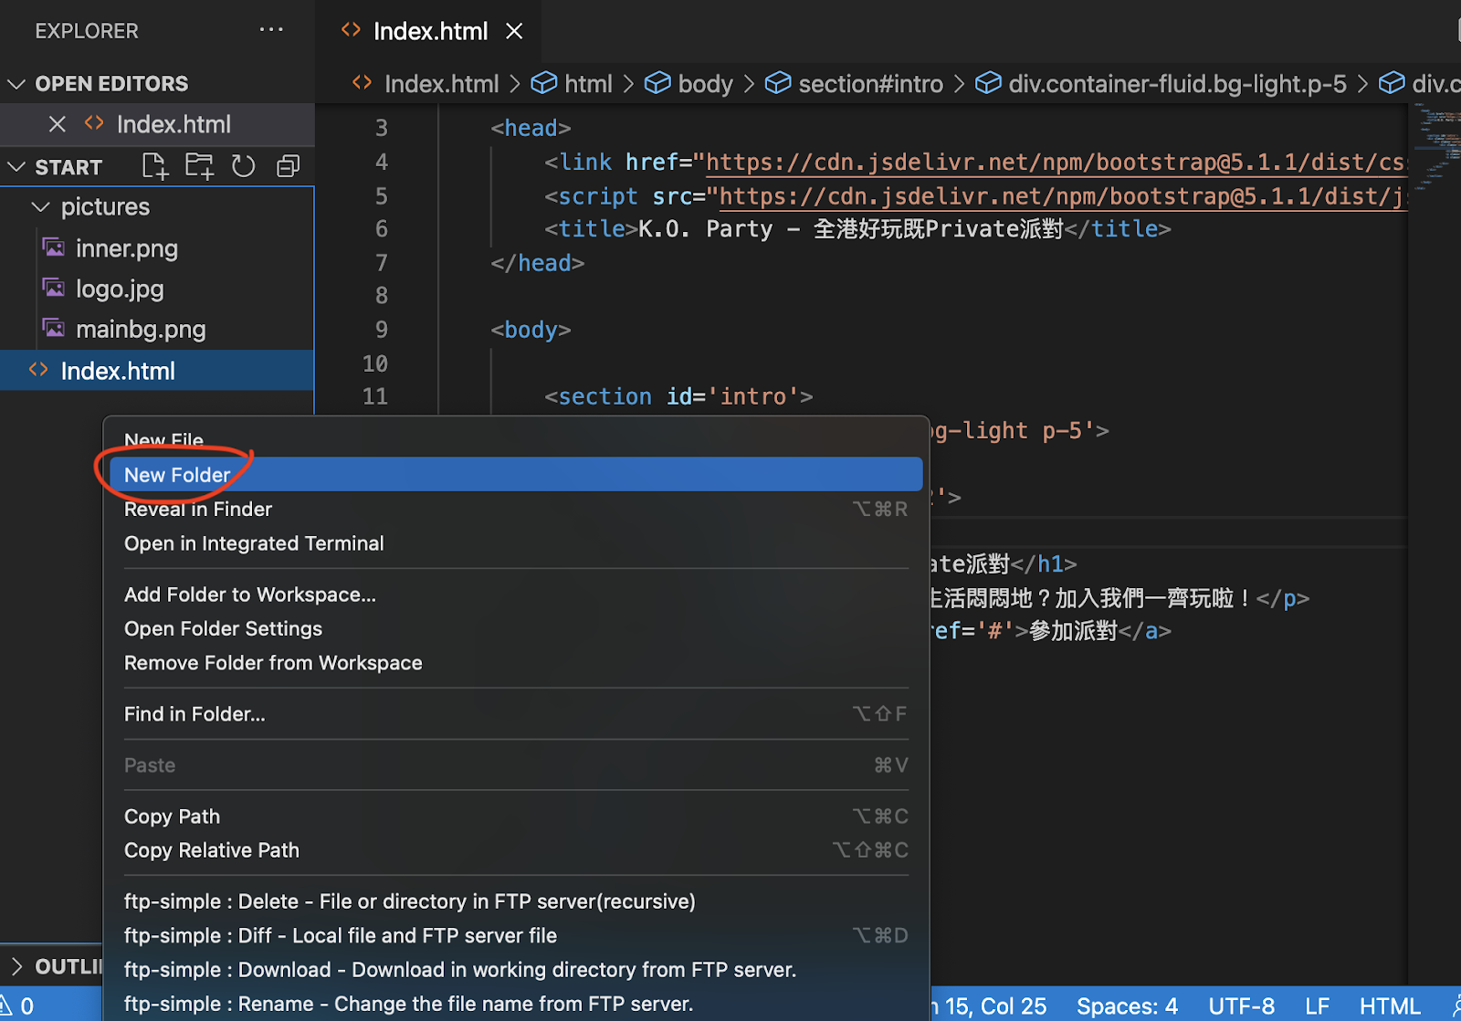Click Index.html in the breadcrumb bar
This screenshot has height=1021, width=1461.
click(x=441, y=84)
